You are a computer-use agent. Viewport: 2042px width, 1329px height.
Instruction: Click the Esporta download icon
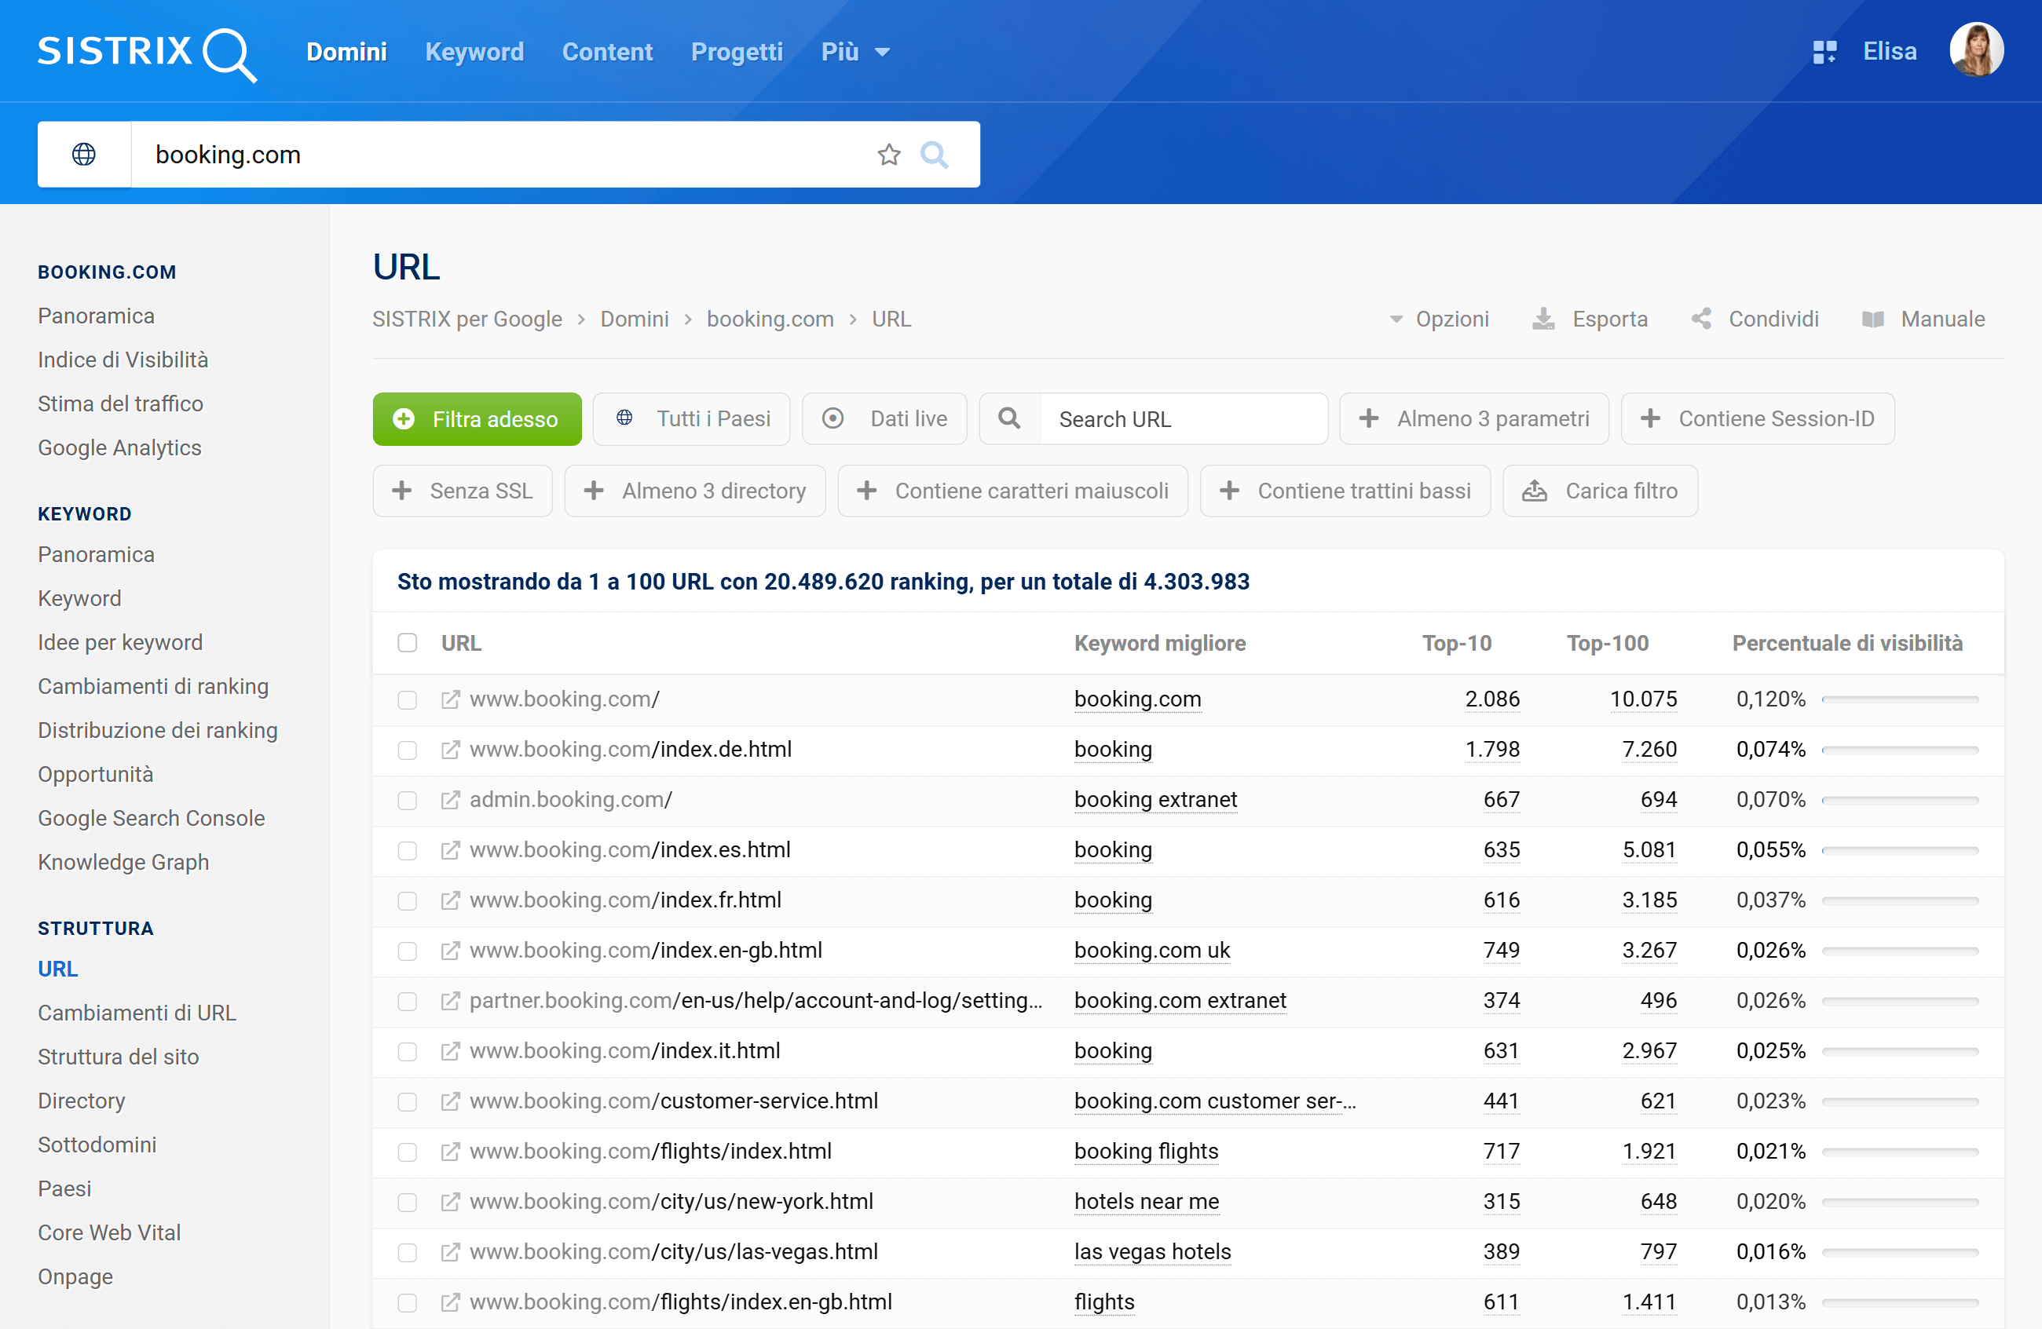tap(1543, 319)
